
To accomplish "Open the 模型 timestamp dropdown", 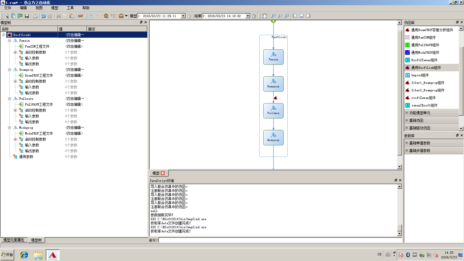I will pos(183,16).
